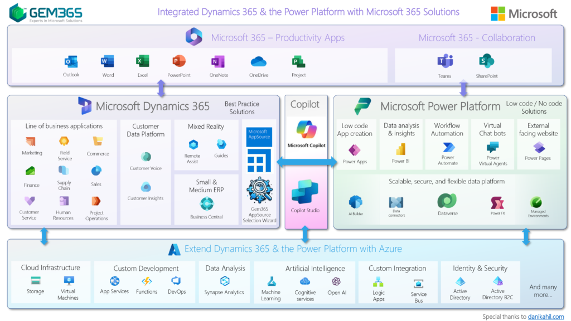Screen dimensions: 571x321
Task: Open the Virtual Machines icon
Action: 69,281
